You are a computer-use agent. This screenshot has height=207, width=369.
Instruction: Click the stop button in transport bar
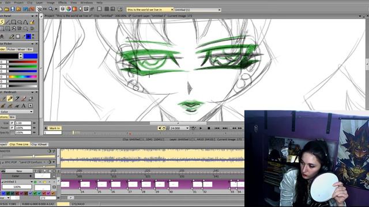click(x=209, y=128)
